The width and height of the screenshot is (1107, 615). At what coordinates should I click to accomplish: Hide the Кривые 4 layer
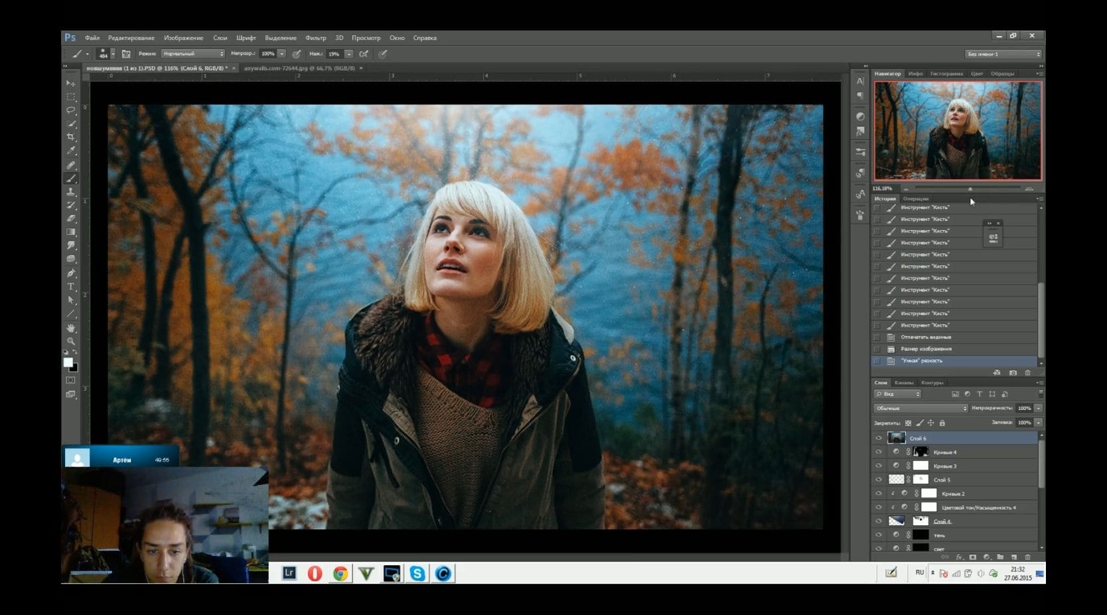click(879, 452)
